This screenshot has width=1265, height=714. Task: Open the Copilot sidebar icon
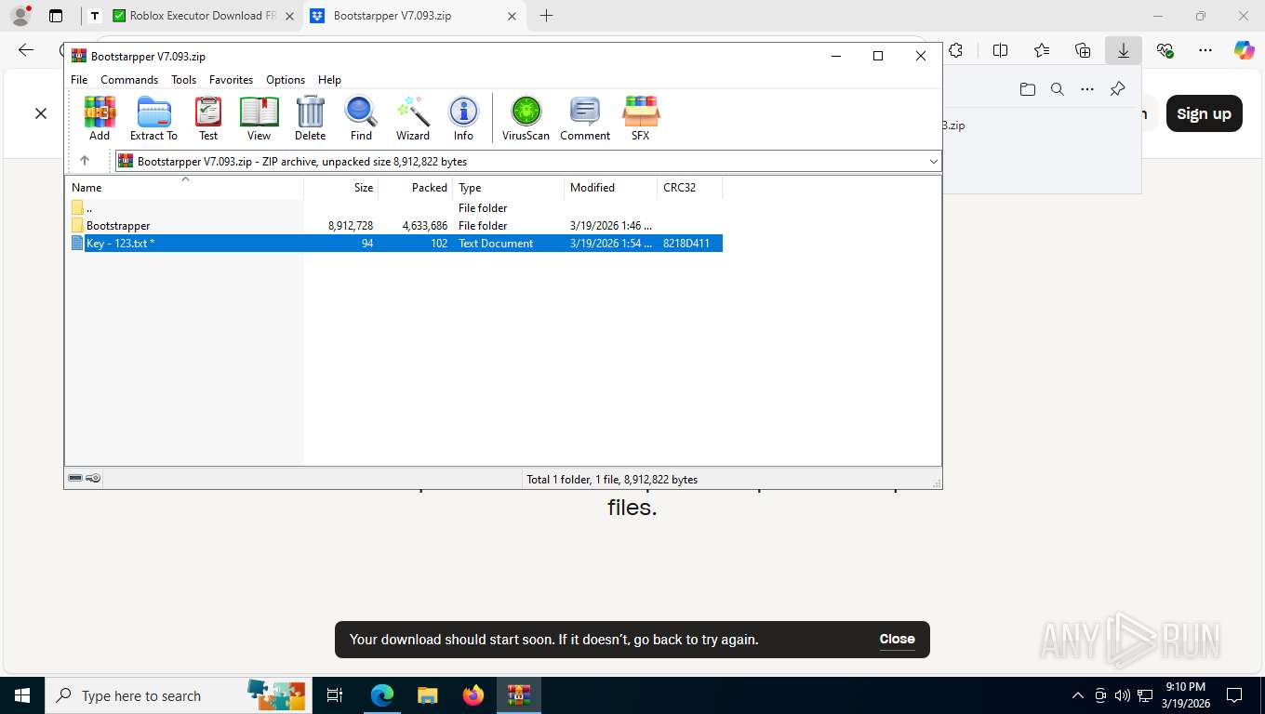coord(1244,50)
